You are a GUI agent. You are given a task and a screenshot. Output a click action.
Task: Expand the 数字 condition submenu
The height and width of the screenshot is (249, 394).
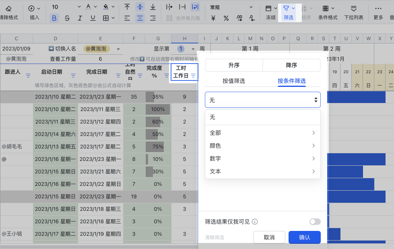[x=263, y=158]
